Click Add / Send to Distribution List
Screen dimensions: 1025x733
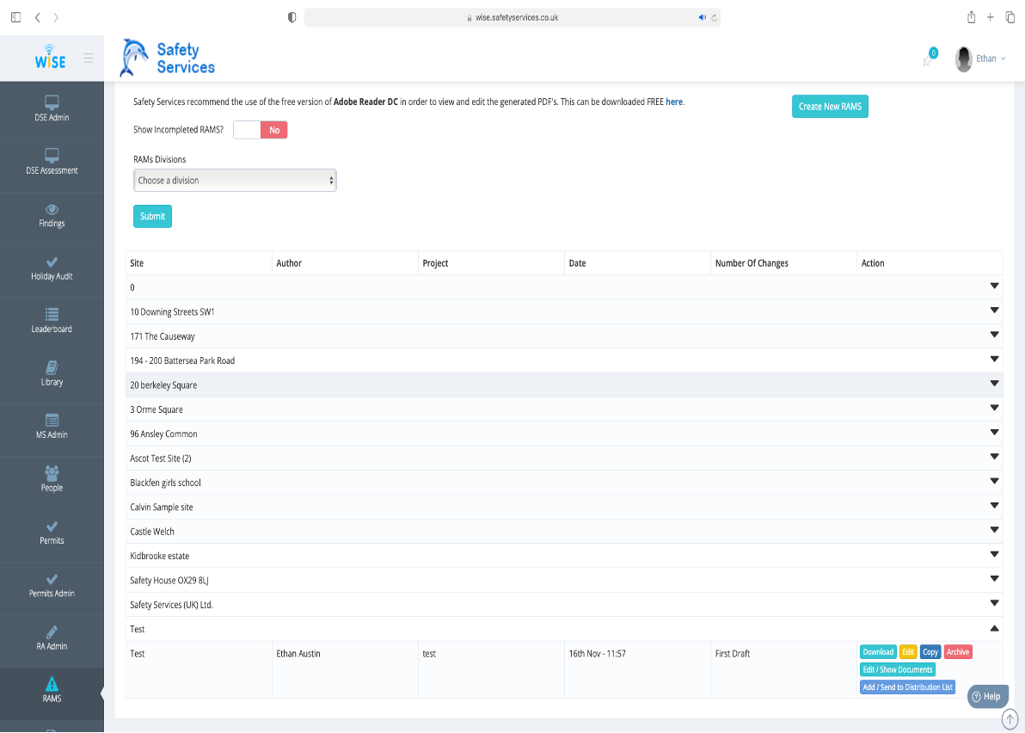pyautogui.click(x=907, y=687)
